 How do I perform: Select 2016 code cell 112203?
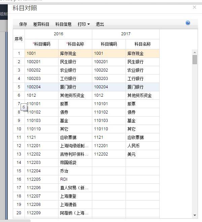coord(42,163)
